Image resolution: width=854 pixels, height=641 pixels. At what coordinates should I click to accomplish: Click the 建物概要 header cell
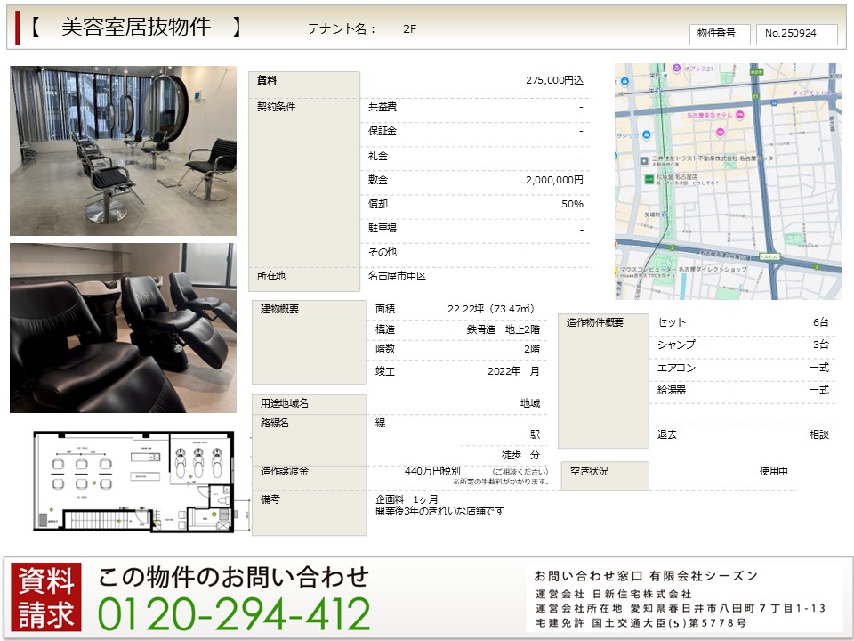click(309, 342)
